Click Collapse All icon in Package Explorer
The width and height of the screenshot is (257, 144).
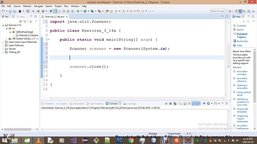20,21
